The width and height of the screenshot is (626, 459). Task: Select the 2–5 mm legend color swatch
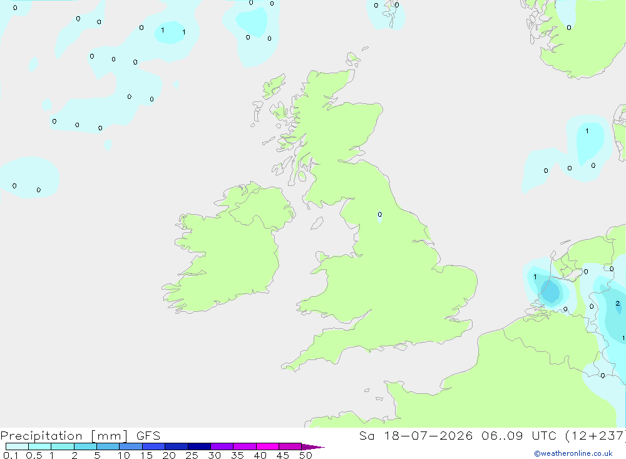coord(85,446)
